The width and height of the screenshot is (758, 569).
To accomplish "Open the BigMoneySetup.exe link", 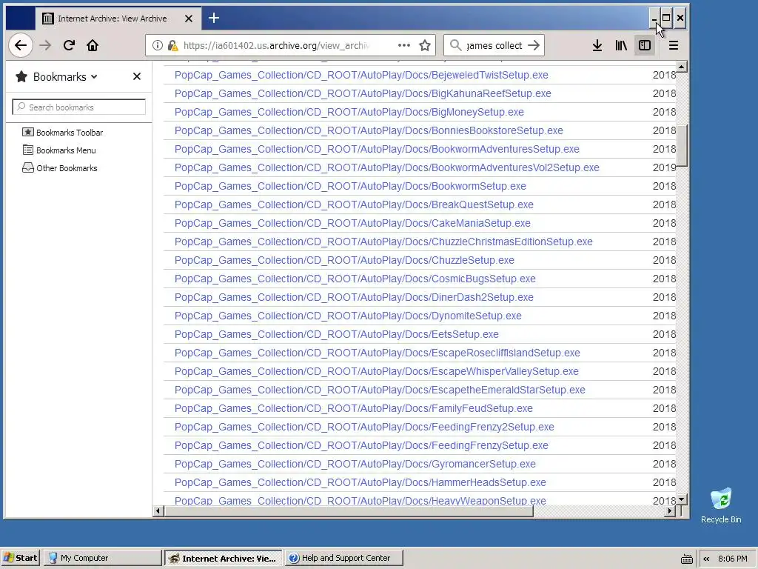I will (349, 112).
